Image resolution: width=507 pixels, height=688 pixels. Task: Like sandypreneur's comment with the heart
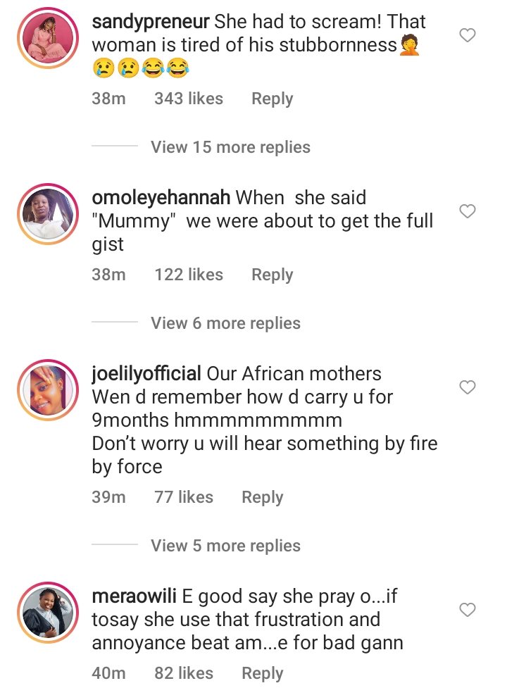467,35
